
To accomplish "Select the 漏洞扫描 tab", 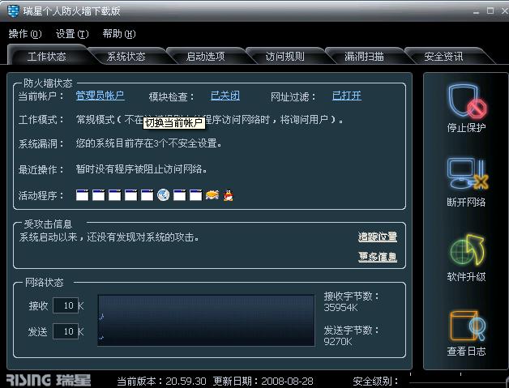I will pyautogui.click(x=364, y=57).
